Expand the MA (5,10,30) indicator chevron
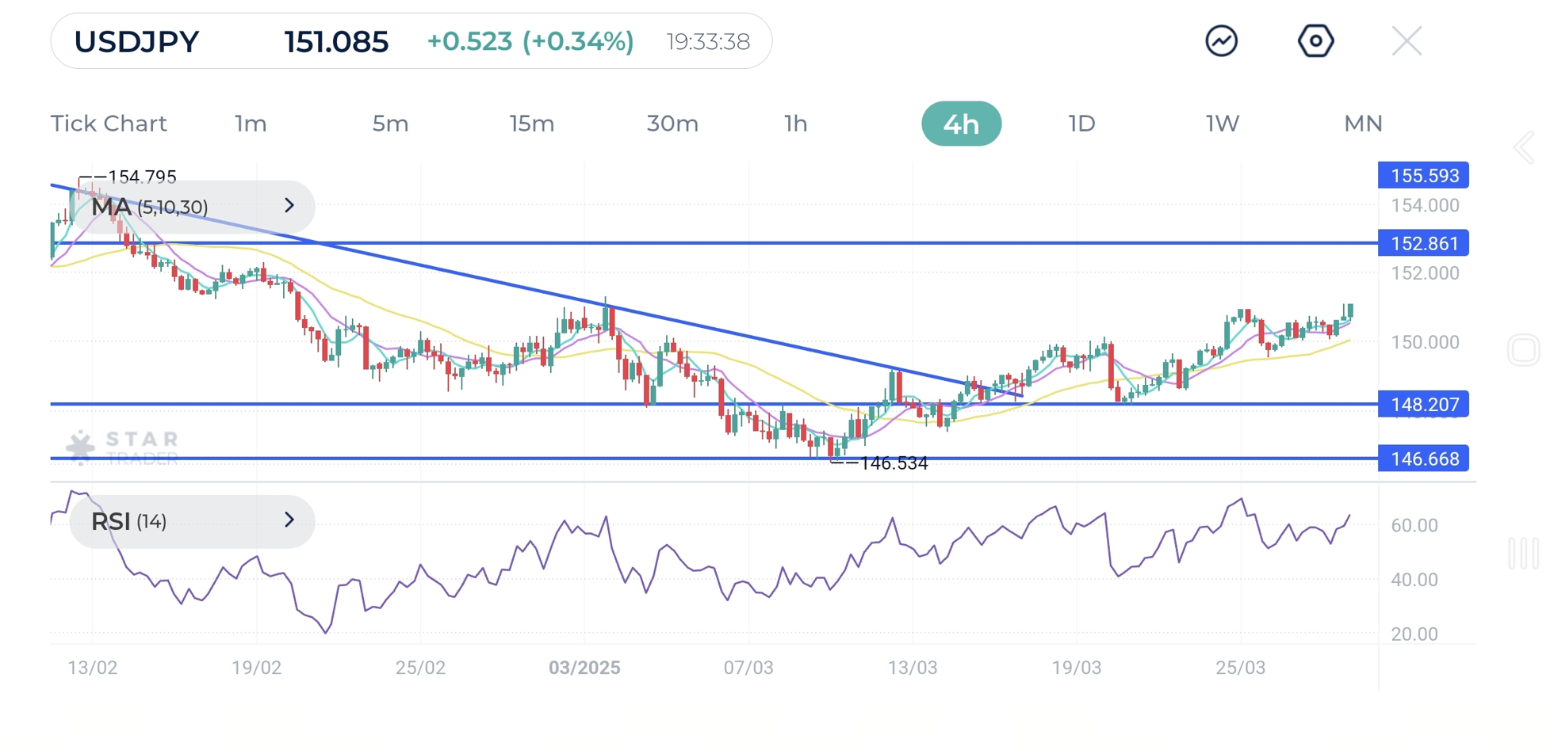The width and height of the screenshot is (1554, 754). 289,206
